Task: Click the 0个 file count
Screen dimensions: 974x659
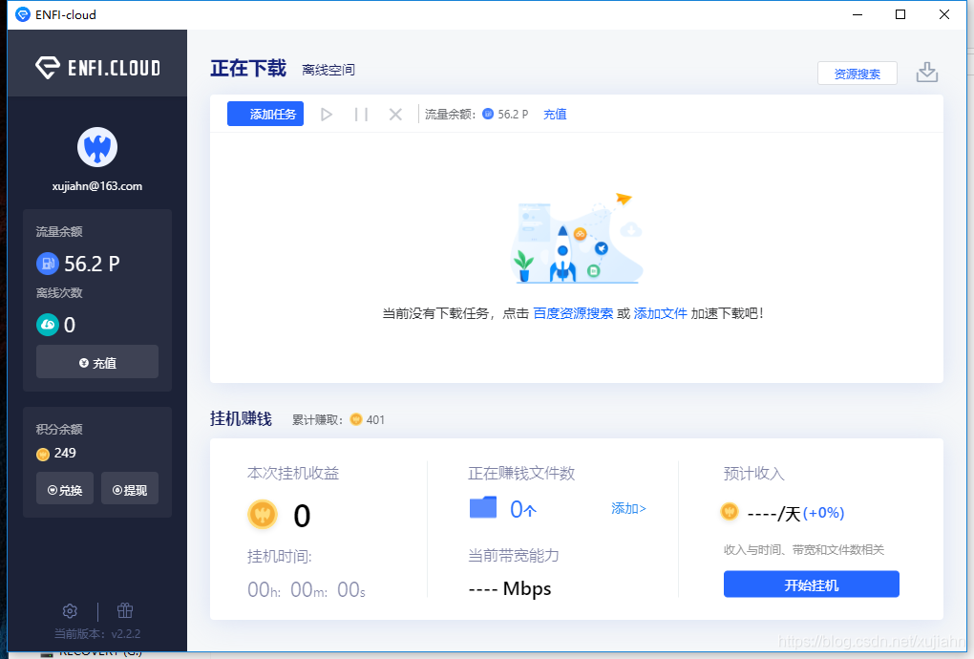Action: (x=523, y=509)
